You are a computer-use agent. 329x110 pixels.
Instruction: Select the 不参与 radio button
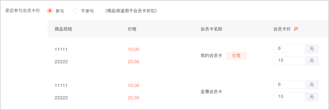[76, 11]
